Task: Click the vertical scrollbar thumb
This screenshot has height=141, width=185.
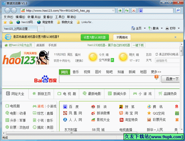Action: (x=181, y=51)
